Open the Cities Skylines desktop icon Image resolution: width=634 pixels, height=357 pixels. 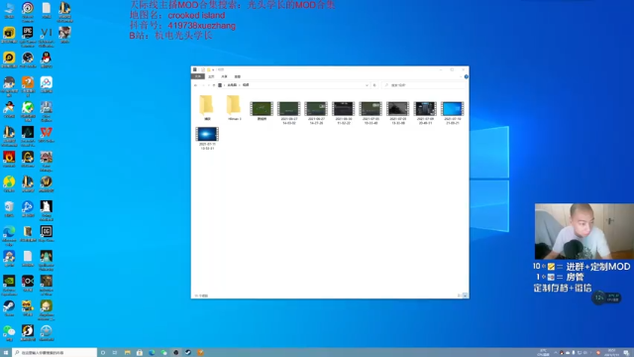[x=47, y=111]
